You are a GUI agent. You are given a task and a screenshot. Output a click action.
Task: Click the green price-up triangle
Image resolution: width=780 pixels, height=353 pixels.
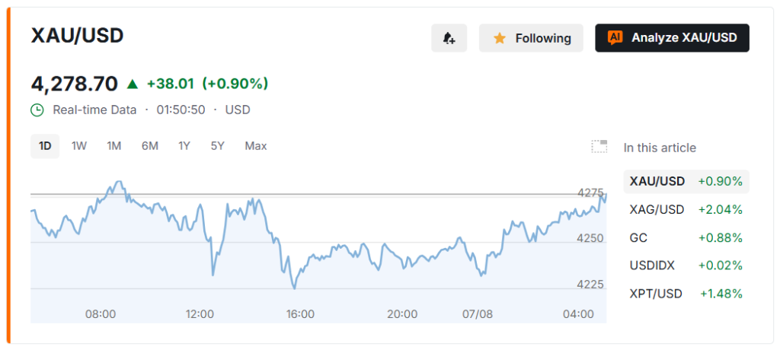pyautogui.click(x=133, y=84)
